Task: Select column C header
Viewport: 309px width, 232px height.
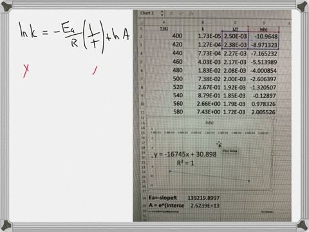Action: 235,23
